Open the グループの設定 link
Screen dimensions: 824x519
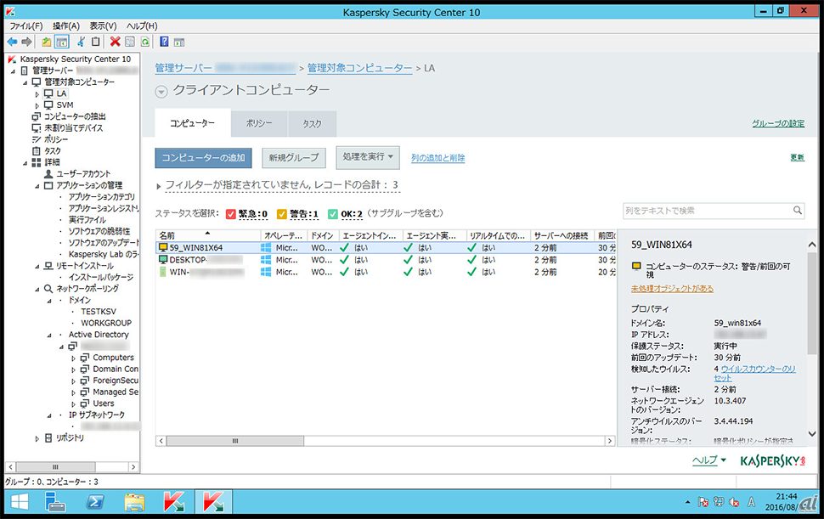point(777,123)
